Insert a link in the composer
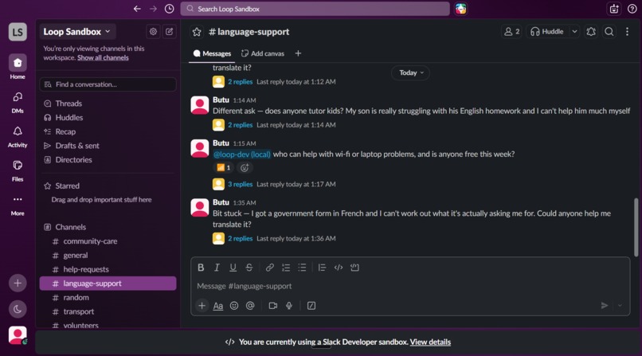This screenshot has width=642, height=356. (x=269, y=268)
